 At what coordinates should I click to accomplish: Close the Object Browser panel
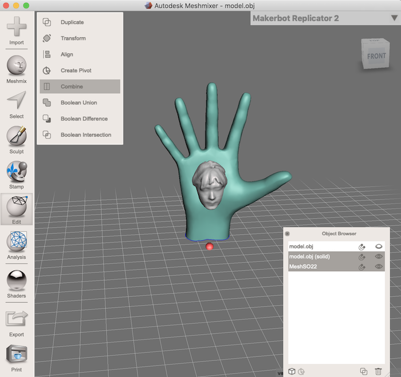[287, 233]
